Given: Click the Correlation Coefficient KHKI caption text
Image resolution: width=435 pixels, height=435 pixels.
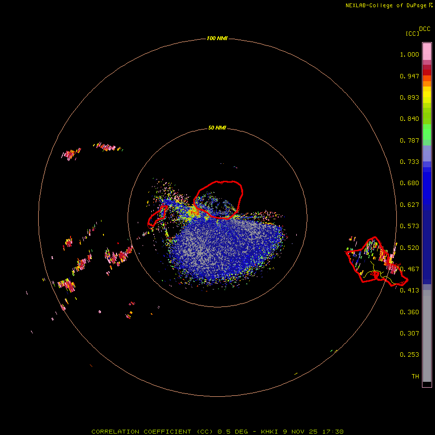Looking at the screenshot, I should (x=217, y=432).
